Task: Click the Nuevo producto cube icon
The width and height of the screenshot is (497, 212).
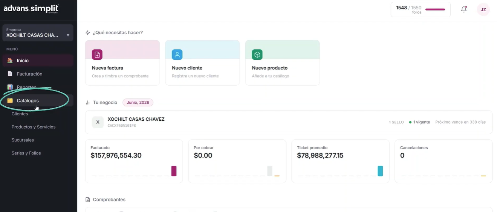Action: (257, 55)
